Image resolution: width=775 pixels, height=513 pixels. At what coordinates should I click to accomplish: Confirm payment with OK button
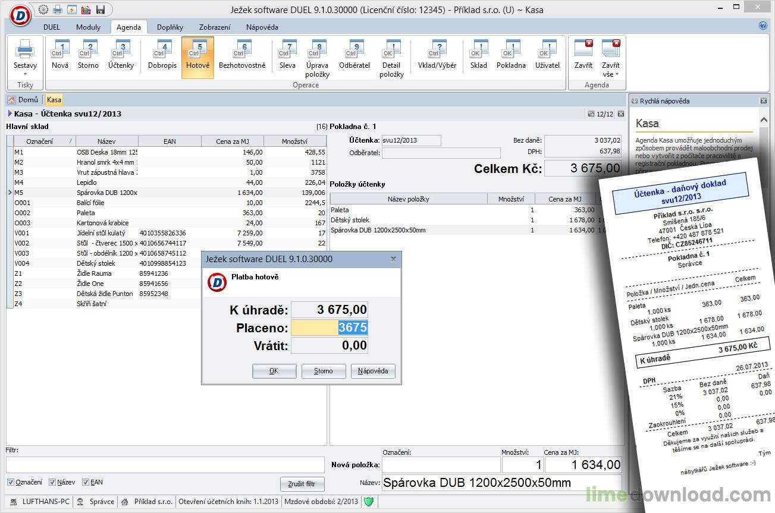[274, 371]
